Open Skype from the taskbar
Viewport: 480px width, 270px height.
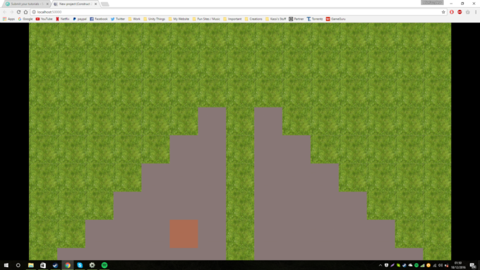pyautogui.click(x=80, y=265)
